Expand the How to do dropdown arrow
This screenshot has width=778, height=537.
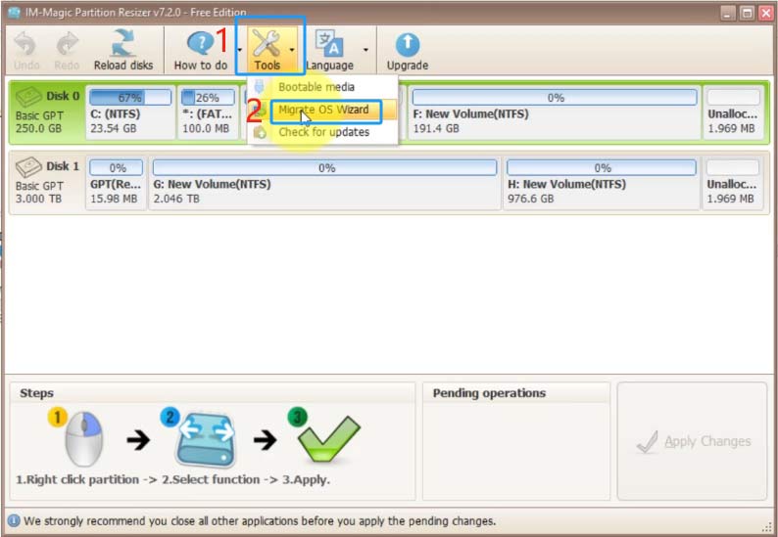pyautogui.click(x=240, y=50)
